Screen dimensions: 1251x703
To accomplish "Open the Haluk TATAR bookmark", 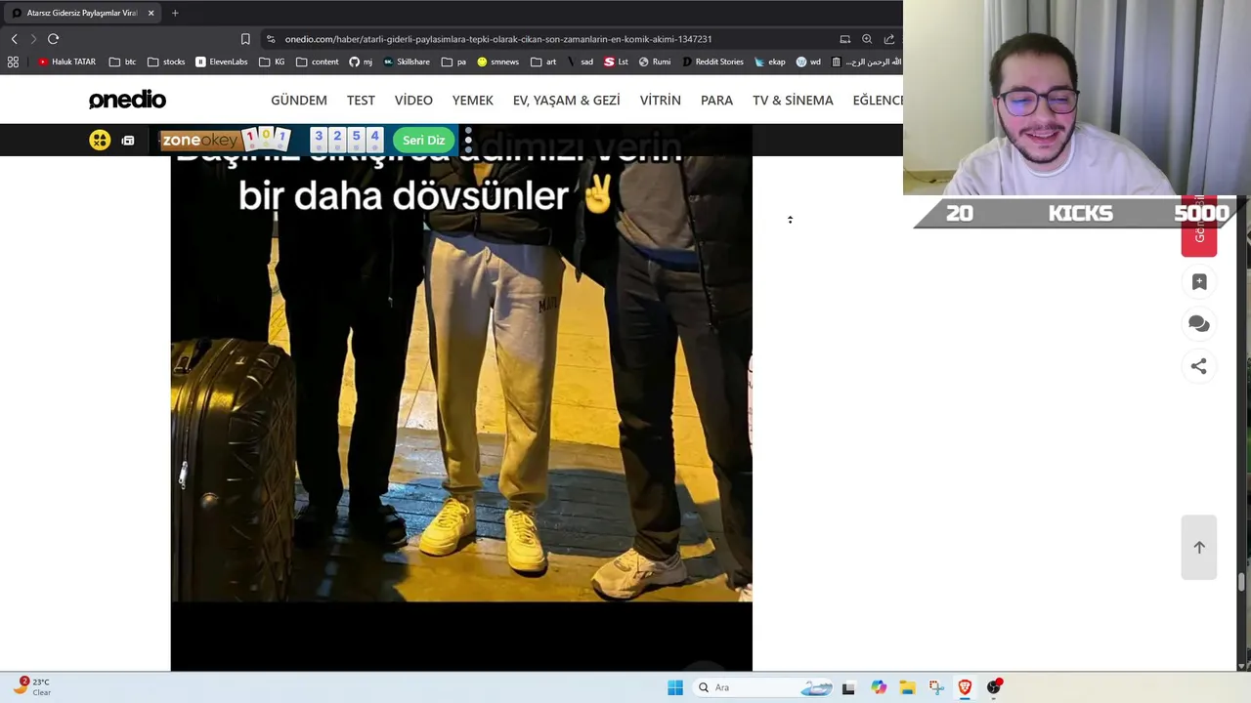I will point(66,62).
